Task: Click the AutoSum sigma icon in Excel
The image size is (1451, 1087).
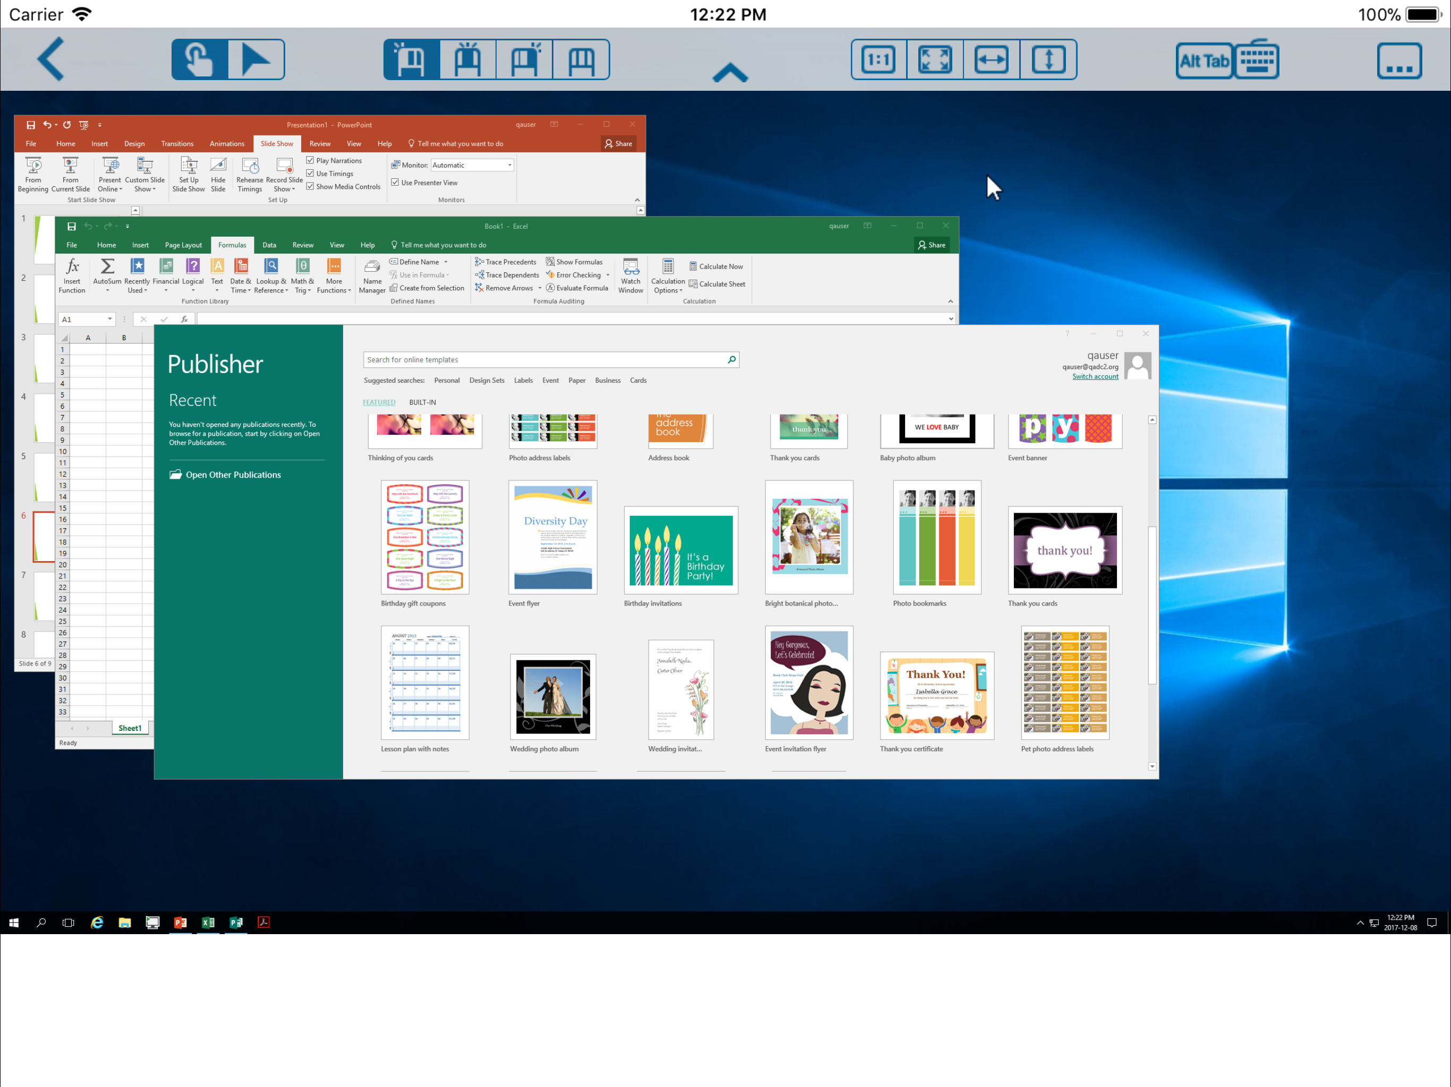Action: [107, 266]
